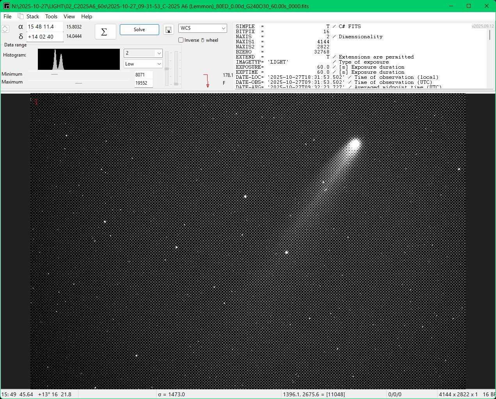Click the ASTAP app icon in title bar
The height and width of the screenshot is (399, 496).
click(6, 6)
